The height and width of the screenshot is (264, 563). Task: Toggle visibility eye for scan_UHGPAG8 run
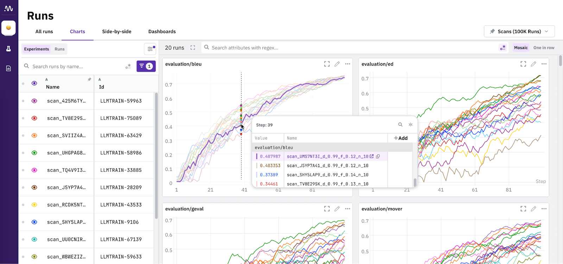34,153
